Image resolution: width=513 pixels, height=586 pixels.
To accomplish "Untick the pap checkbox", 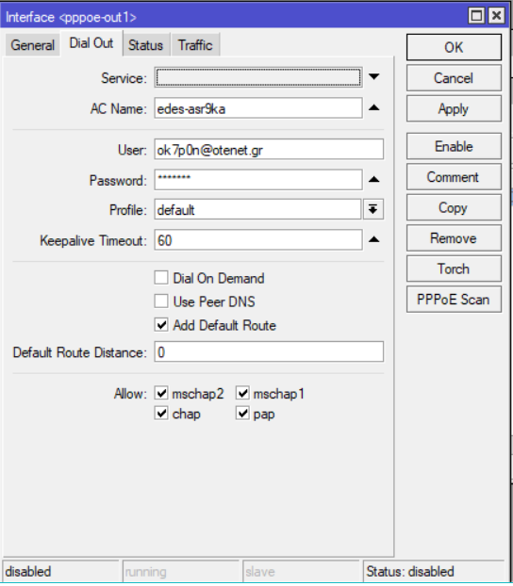I will [x=243, y=414].
